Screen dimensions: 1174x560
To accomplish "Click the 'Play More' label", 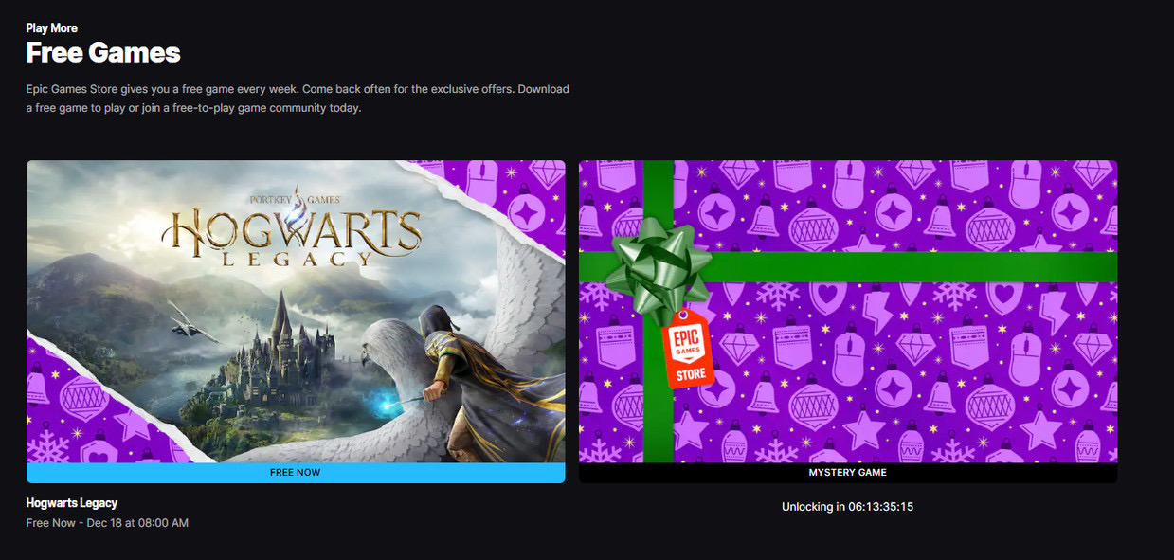I will (51, 28).
